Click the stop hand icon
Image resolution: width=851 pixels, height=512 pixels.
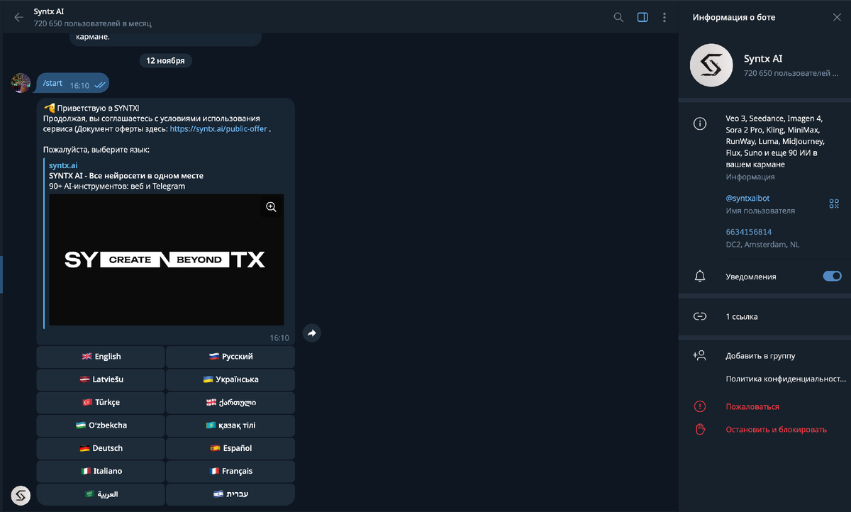click(x=700, y=429)
